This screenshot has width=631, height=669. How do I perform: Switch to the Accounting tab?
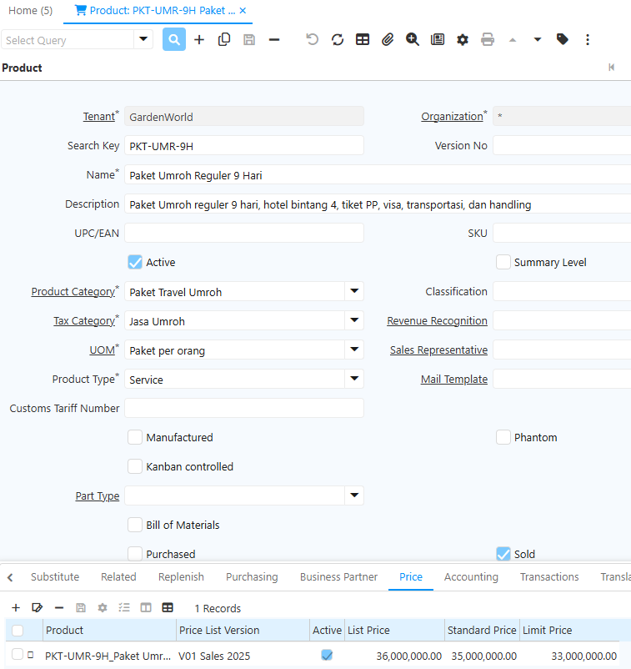(x=471, y=576)
